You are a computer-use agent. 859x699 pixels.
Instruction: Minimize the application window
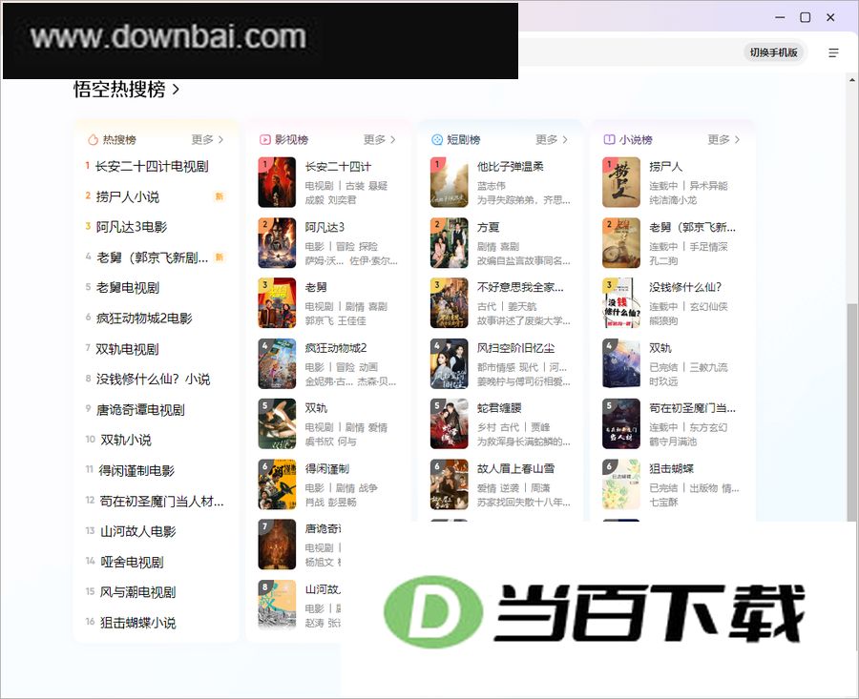coord(780,17)
